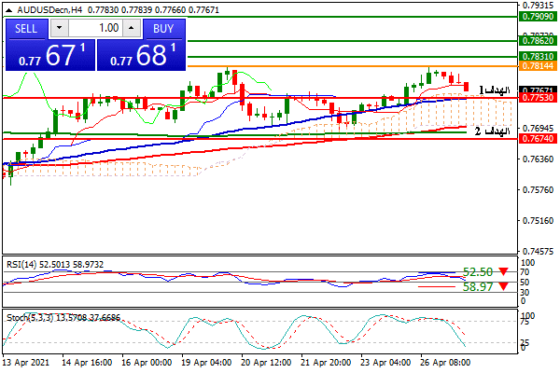The height and width of the screenshot is (373, 560).
Task: Select the red 0.76740 price label
Action: (x=538, y=139)
